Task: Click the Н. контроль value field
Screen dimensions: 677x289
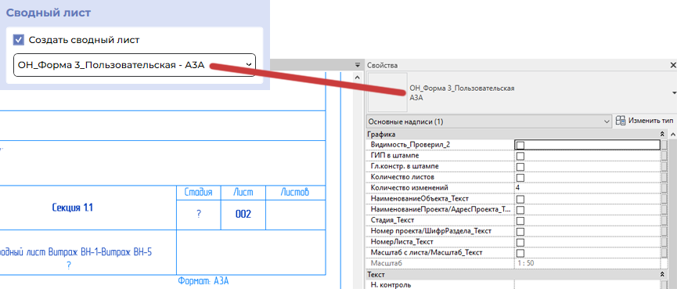Action: point(587,284)
